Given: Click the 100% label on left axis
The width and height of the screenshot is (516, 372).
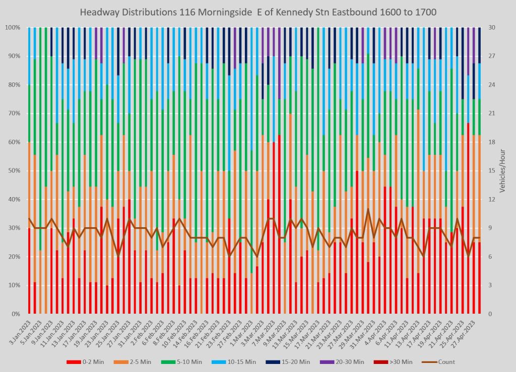Looking at the screenshot, I should (13, 28).
